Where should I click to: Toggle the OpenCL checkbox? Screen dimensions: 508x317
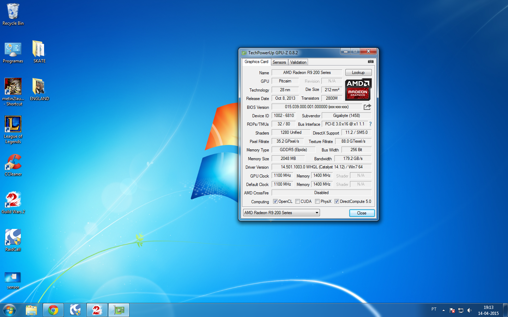point(276,201)
